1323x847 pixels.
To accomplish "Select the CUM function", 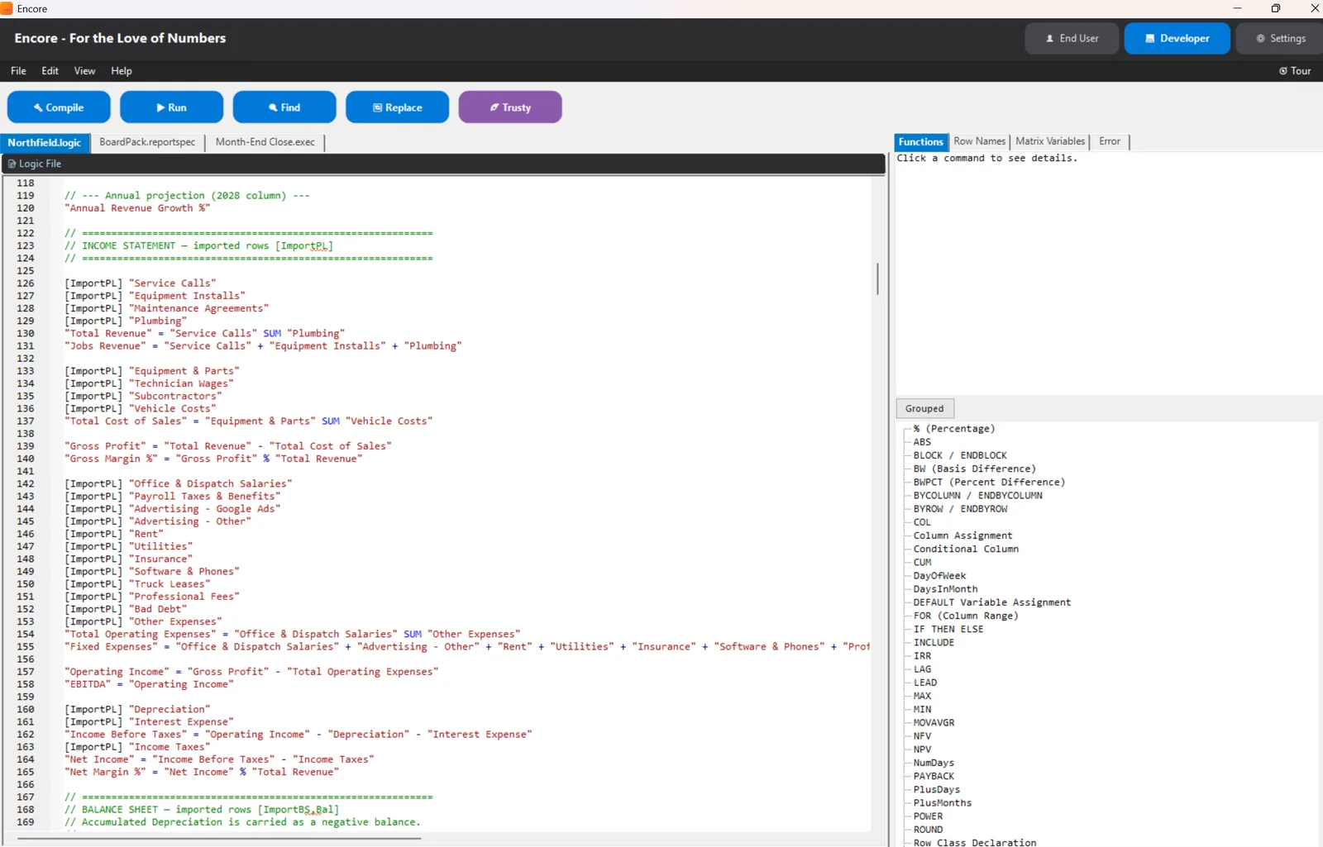I will click(922, 563).
